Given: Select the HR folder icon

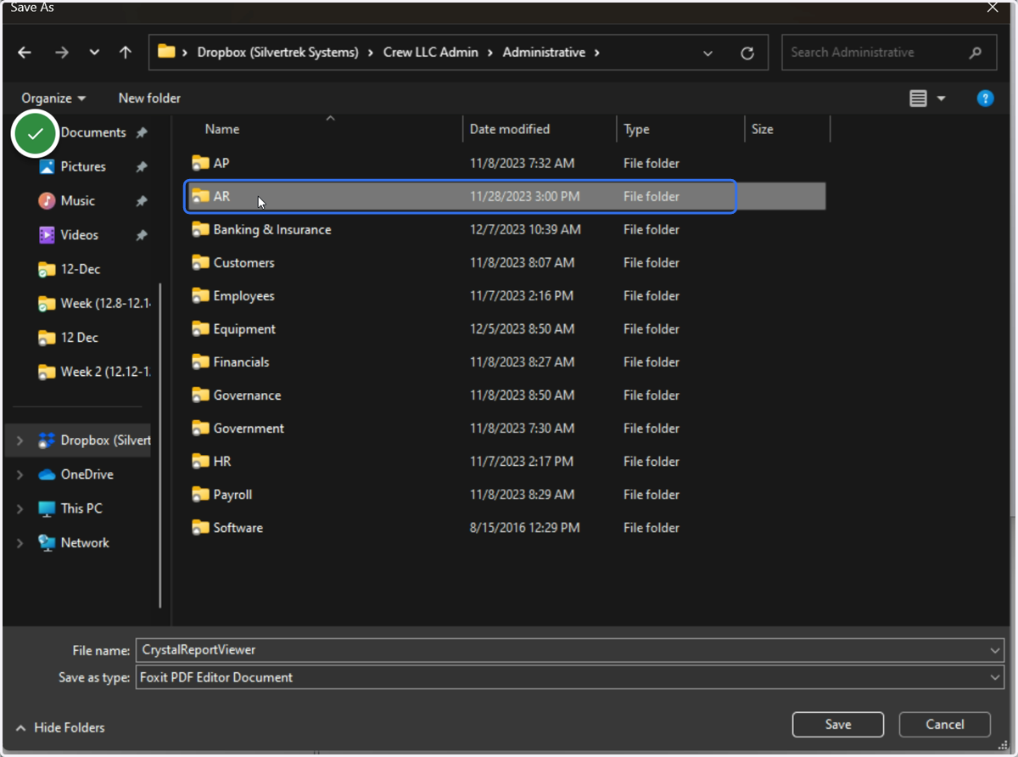Looking at the screenshot, I should click(x=200, y=461).
